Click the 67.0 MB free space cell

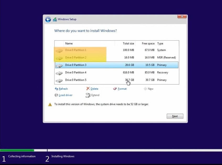[149, 50]
